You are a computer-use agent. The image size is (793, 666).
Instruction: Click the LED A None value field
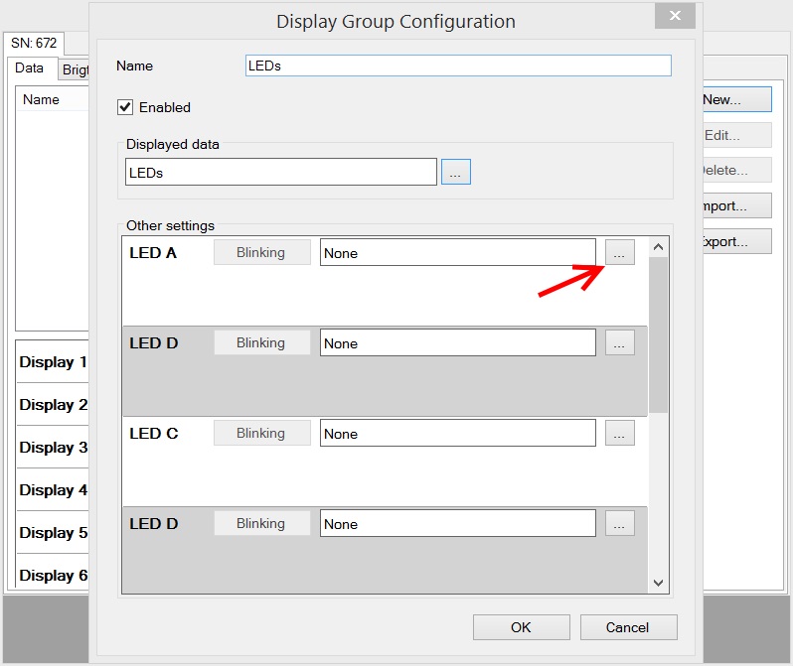coord(457,253)
